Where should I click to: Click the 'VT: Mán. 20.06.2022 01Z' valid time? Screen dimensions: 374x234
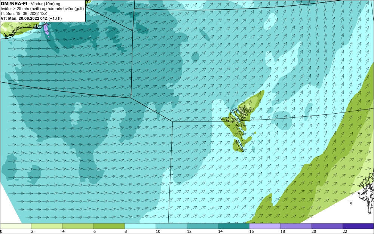pyautogui.click(x=24, y=18)
